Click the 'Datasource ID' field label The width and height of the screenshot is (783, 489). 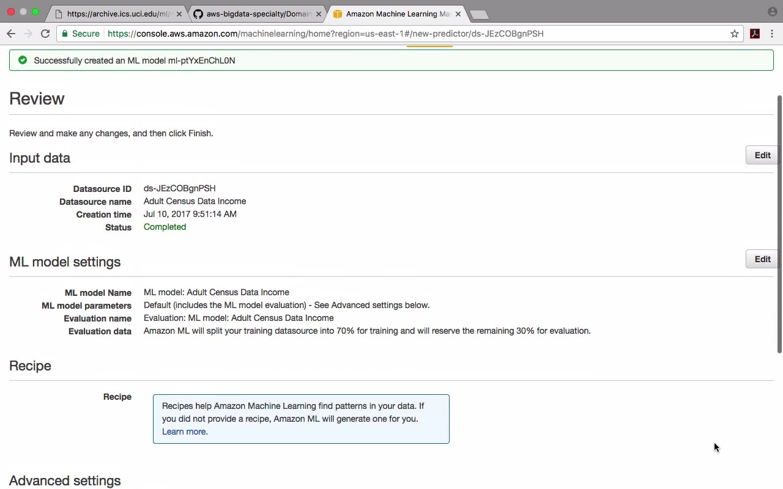coord(102,189)
